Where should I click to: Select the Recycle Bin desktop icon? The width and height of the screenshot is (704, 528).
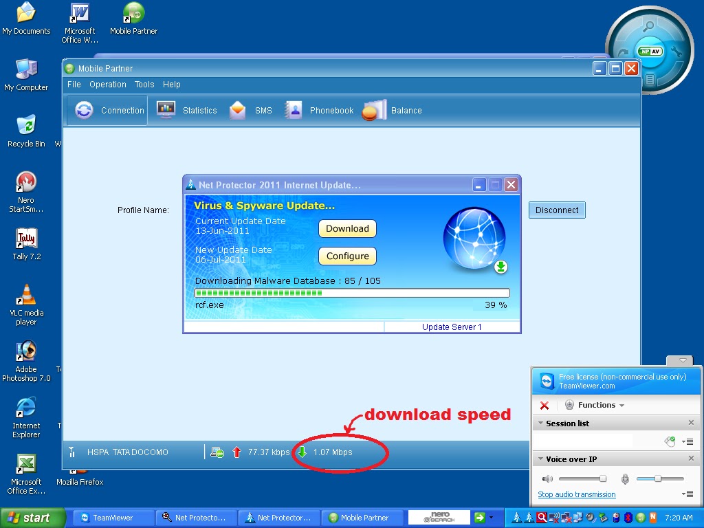pyautogui.click(x=26, y=131)
